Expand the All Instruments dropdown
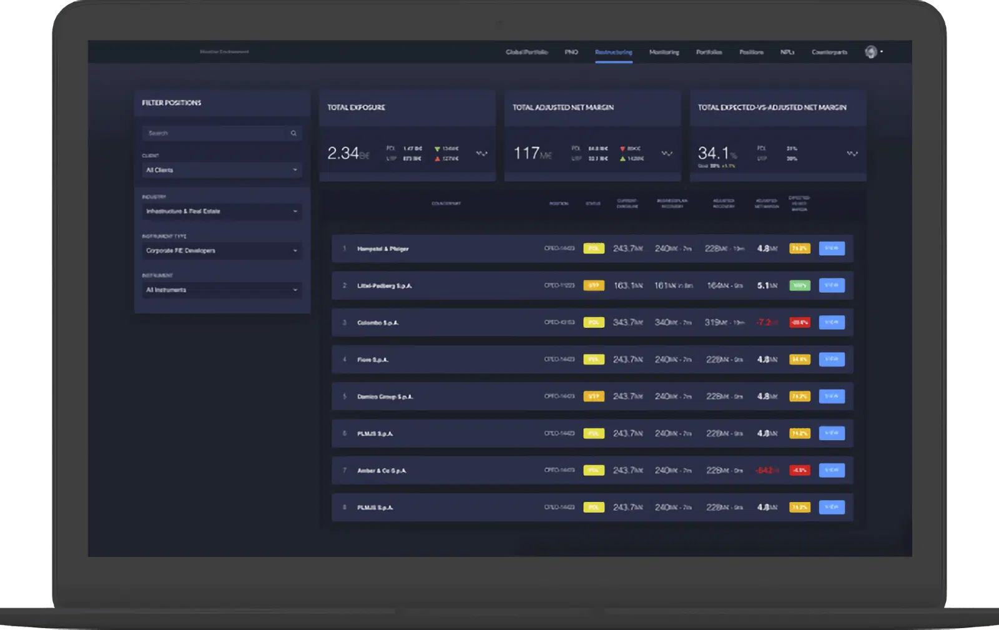Image resolution: width=999 pixels, height=630 pixels. pyautogui.click(x=222, y=290)
